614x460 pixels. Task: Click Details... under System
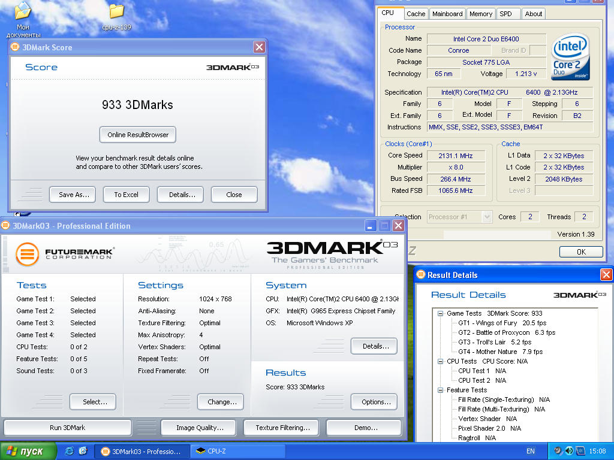click(x=375, y=346)
